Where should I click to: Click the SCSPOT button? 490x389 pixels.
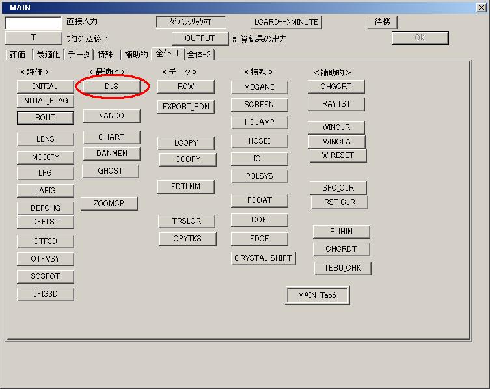tap(46, 276)
